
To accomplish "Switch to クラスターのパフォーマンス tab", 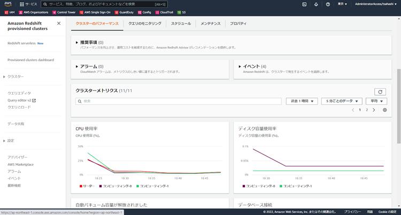I will (x=97, y=24).
